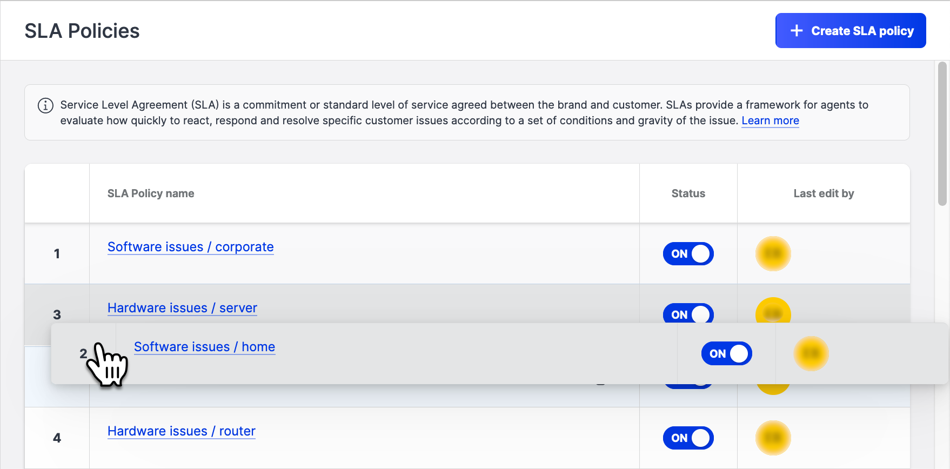Click the avatar for Software issues / corporate

pos(773,253)
